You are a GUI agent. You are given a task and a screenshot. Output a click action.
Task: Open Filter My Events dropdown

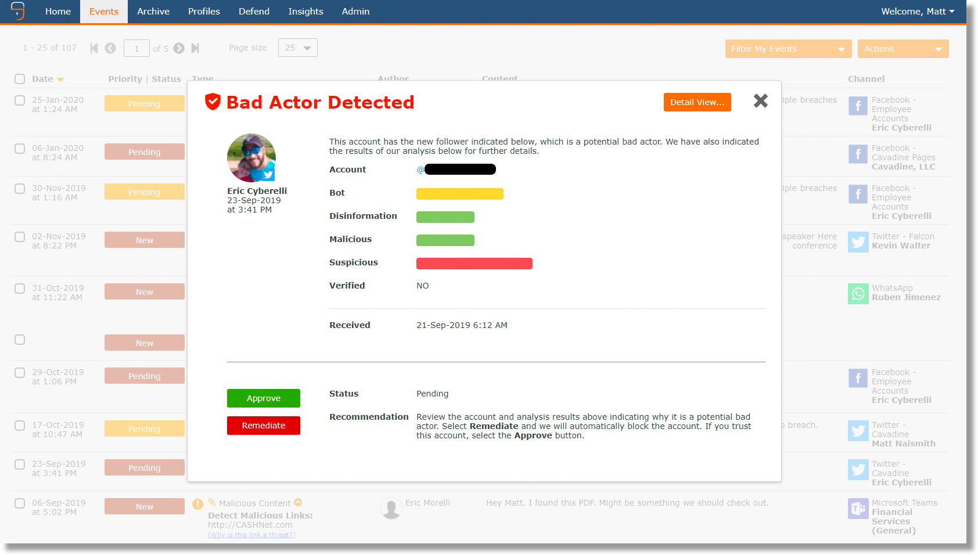[x=788, y=49]
